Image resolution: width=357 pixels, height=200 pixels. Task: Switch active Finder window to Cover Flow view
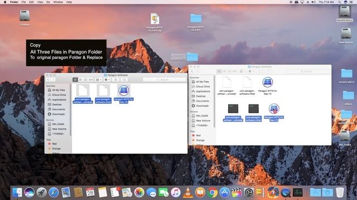click(90, 79)
